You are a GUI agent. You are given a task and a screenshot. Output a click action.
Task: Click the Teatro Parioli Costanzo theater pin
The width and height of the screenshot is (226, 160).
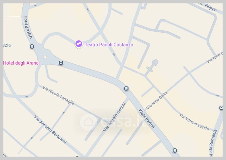click(79, 44)
